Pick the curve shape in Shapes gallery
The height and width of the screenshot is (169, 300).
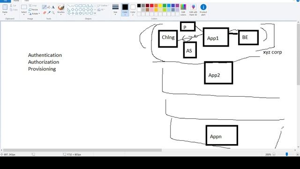tap(73, 6)
